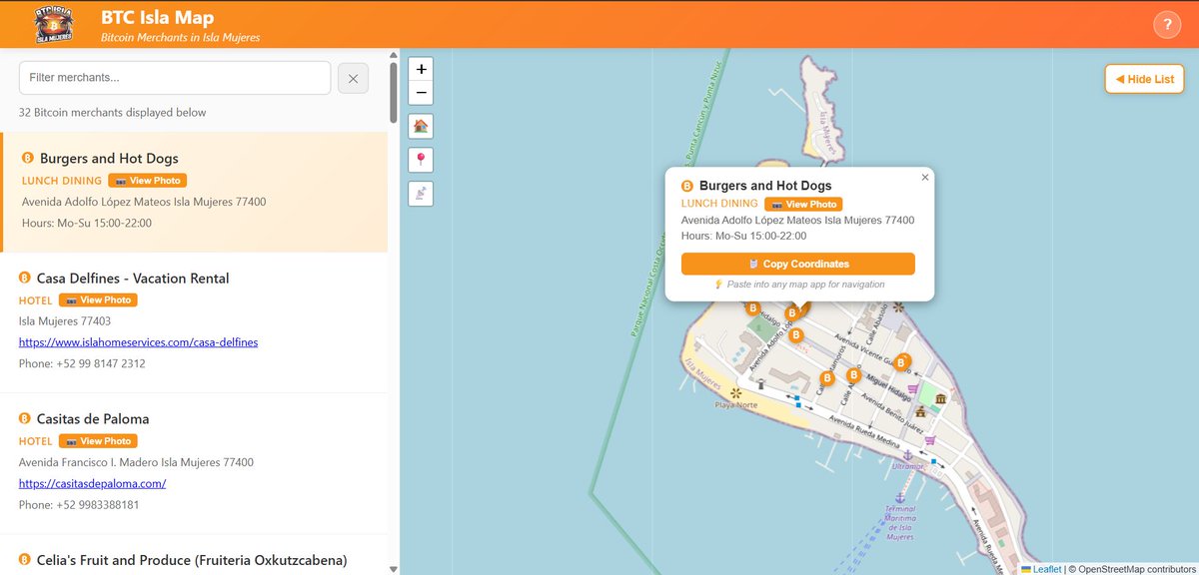Reset map view with house icon
The width and height of the screenshot is (1199, 575).
422,126
